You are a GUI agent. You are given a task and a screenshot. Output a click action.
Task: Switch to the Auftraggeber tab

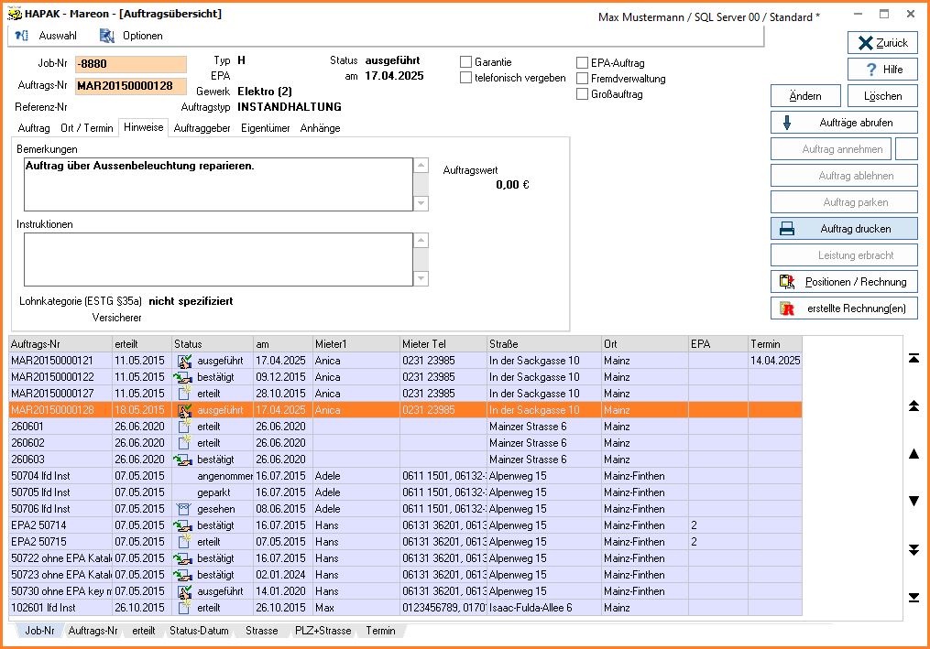point(202,128)
